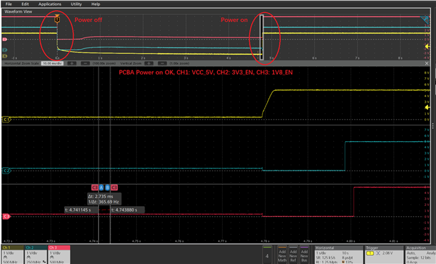Decrease vertical zoom with minus button

point(162,63)
